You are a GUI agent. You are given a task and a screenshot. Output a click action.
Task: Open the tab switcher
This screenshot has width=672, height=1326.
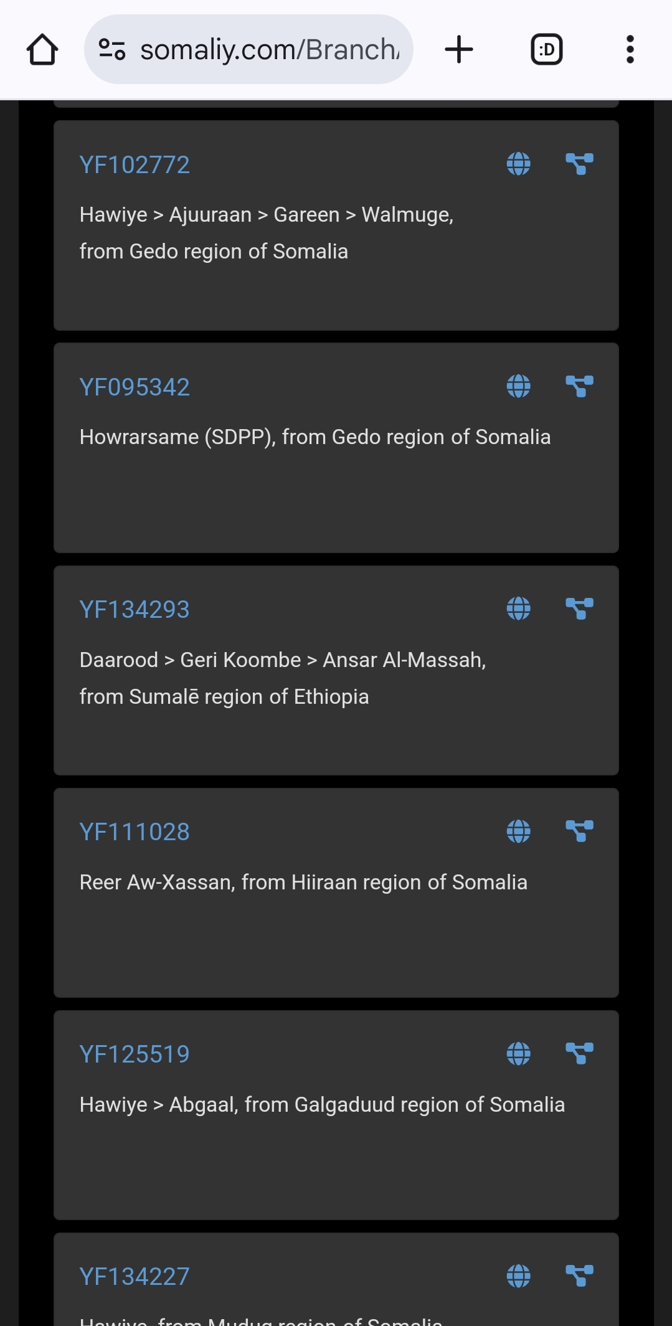pos(546,50)
